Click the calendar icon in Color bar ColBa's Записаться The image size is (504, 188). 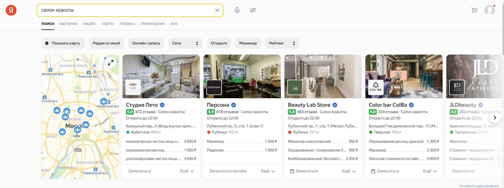point(373,171)
